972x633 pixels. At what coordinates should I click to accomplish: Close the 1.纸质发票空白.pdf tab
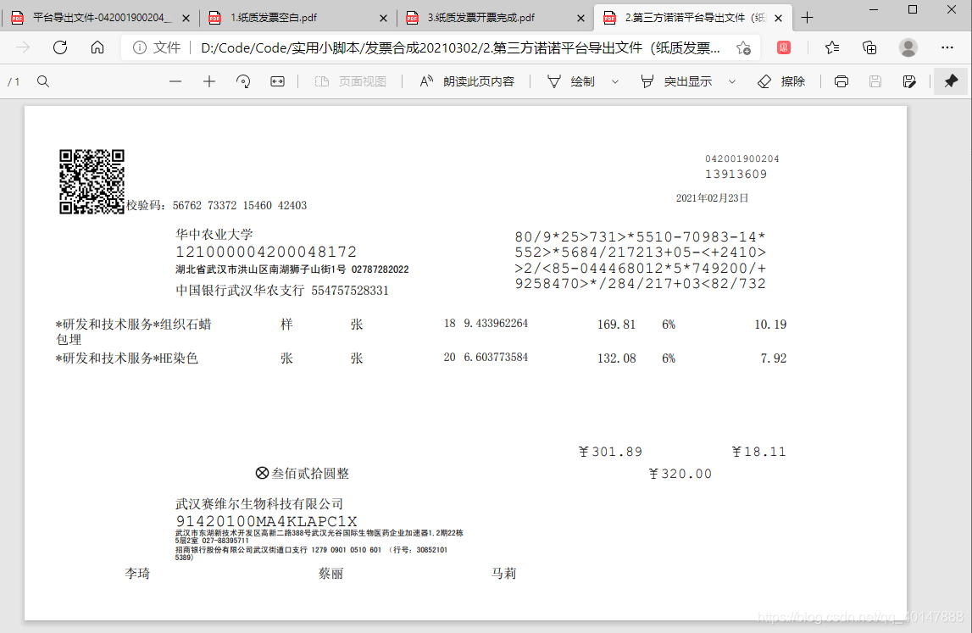[x=383, y=19]
